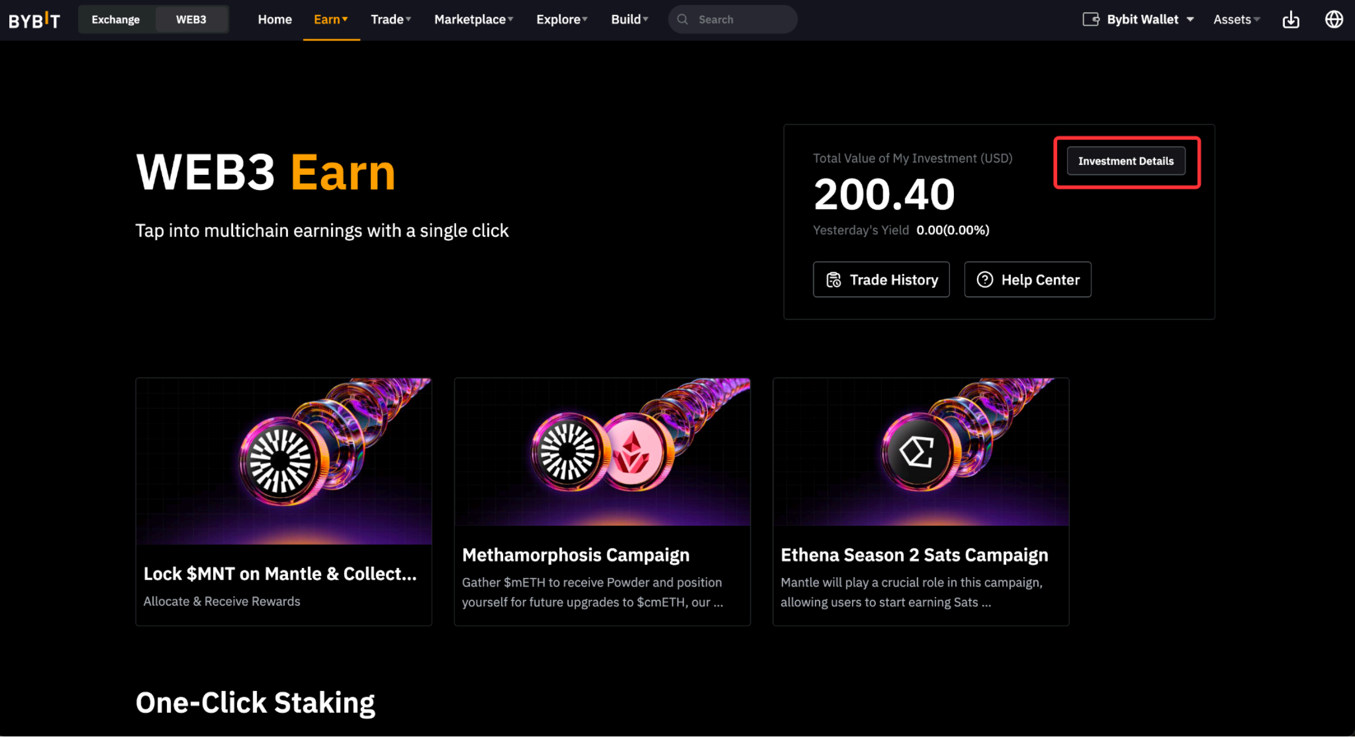Click the Investment Details button

[x=1125, y=162]
